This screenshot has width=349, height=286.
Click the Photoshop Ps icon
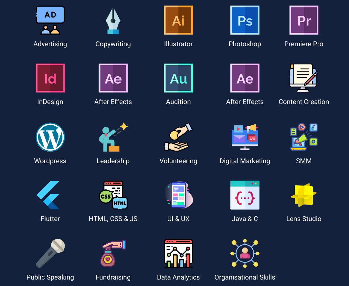tap(245, 20)
